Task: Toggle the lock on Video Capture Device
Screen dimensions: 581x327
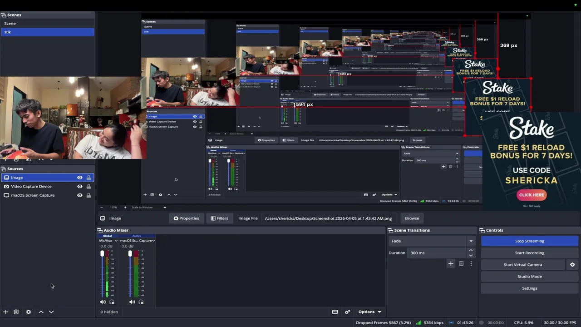Action: pyautogui.click(x=89, y=186)
